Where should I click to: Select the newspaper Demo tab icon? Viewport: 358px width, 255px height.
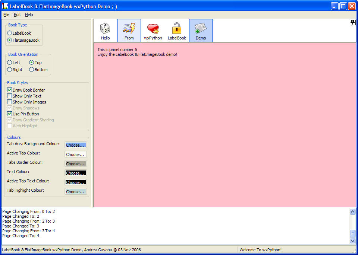[201, 29]
